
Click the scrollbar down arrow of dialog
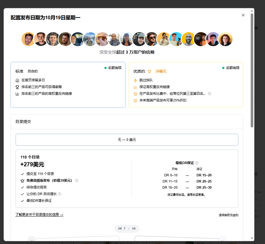click(x=252, y=238)
